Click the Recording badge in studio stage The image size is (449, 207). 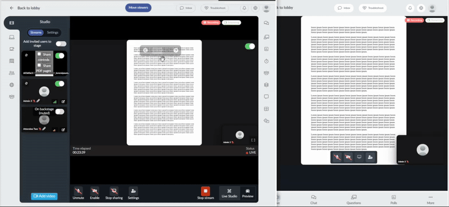pos(211,22)
